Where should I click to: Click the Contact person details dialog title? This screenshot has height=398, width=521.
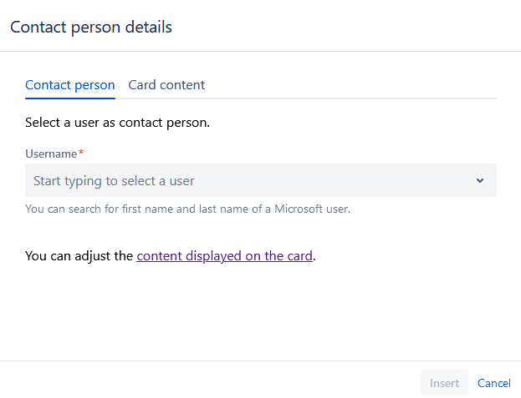91,27
